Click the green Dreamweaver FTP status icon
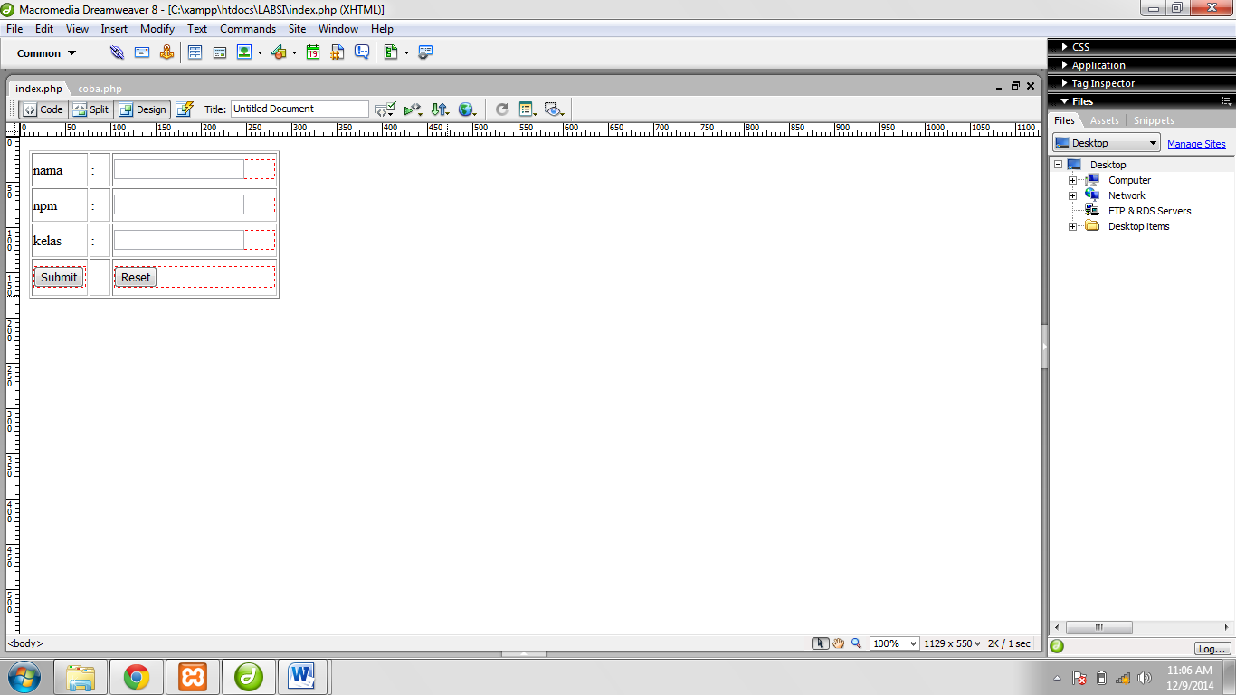This screenshot has width=1236, height=695. point(1057,647)
